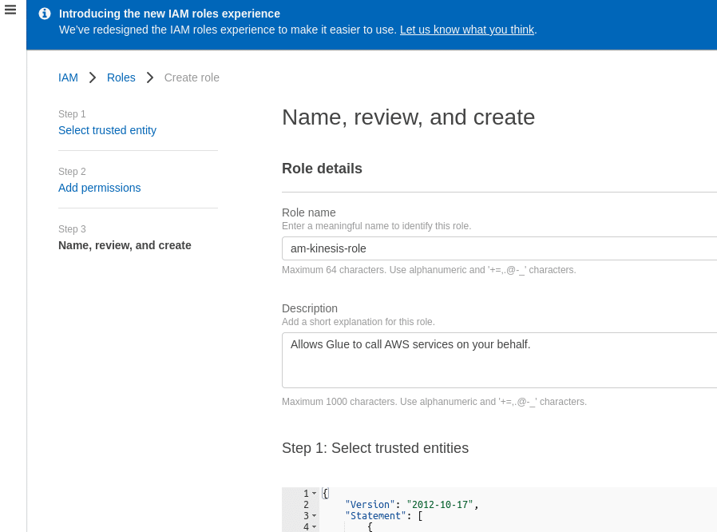Click the 'Role name' field label
Screen dimensions: 717x532
pyautogui.click(x=309, y=212)
